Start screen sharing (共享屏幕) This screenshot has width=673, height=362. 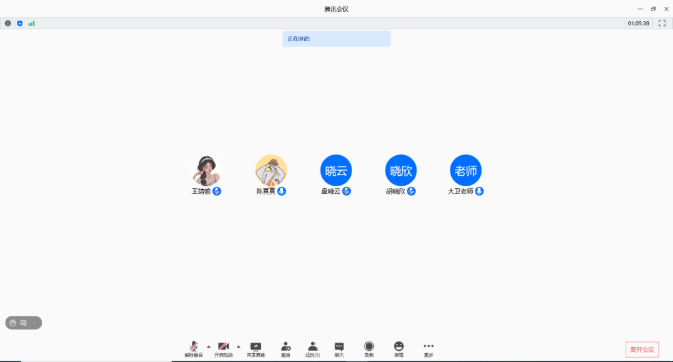point(255,348)
